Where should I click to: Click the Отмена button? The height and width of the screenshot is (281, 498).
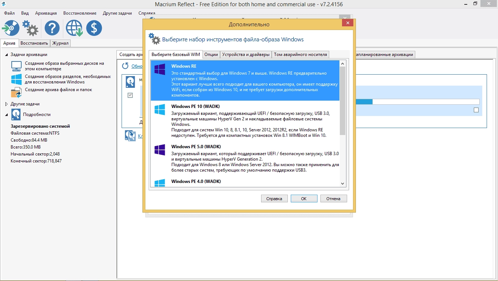334,199
